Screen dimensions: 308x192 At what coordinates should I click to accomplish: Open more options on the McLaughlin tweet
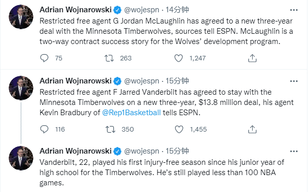pos(294,10)
